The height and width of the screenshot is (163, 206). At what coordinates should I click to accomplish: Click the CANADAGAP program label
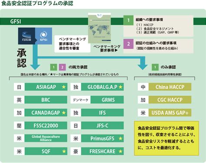(x=46, y=113)
